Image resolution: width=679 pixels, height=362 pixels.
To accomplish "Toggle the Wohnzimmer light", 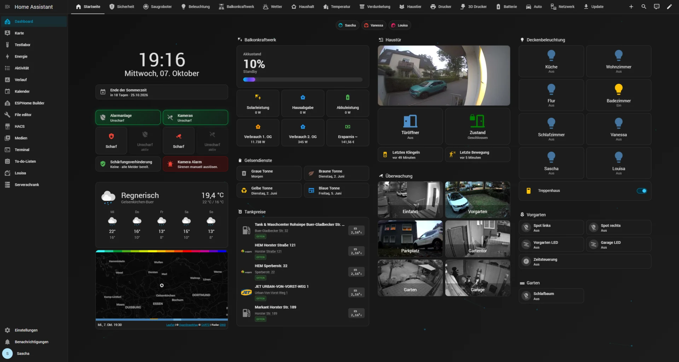I will 619,61.
